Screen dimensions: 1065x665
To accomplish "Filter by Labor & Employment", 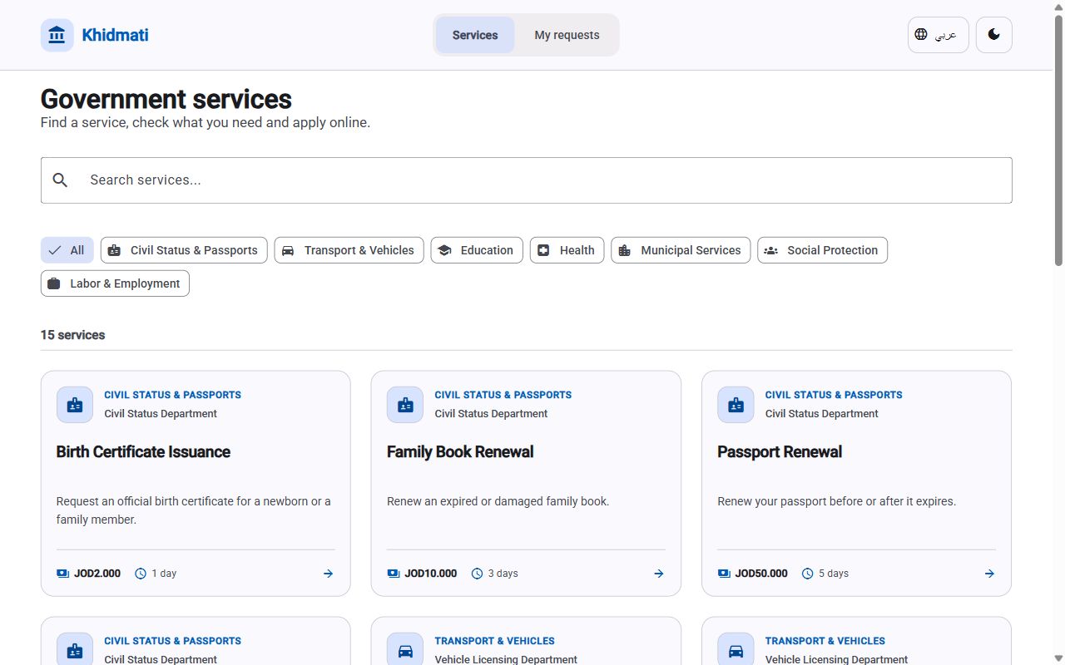I will coord(115,283).
